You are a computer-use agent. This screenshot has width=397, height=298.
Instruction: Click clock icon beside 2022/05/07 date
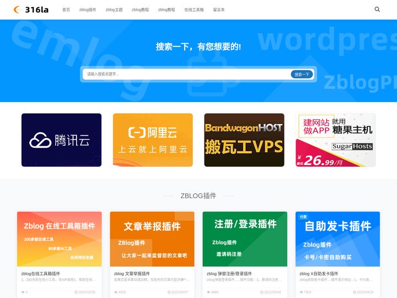pyautogui.click(x=169, y=292)
